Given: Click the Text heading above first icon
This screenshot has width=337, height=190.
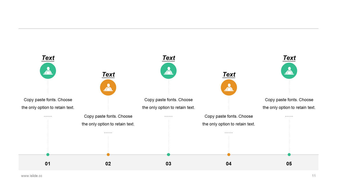Looking at the screenshot, I should click(48, 58).
